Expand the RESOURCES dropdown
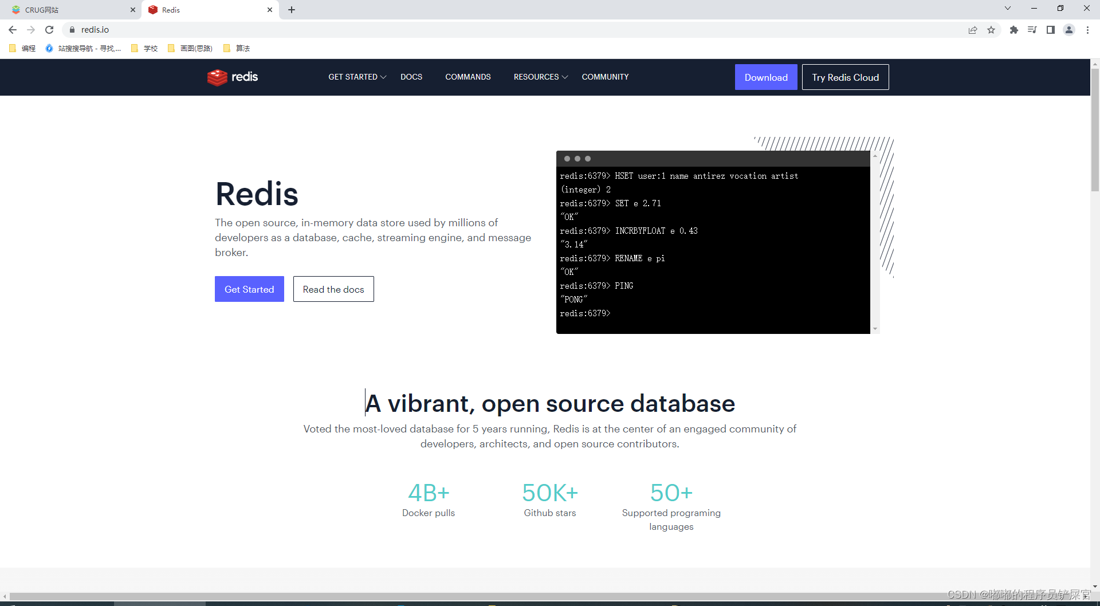 click(540, 77)
